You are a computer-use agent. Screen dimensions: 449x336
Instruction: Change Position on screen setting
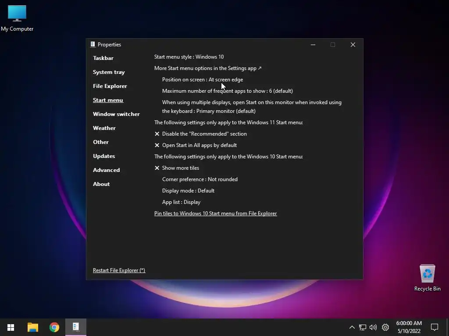pos(203,80)
